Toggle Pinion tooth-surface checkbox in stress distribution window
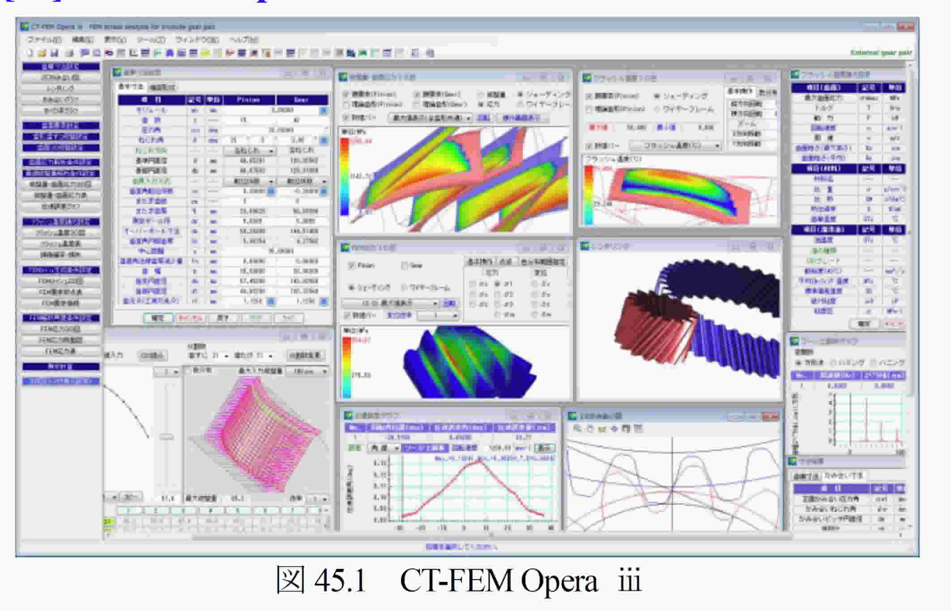The height and width of the screenshot is (611, 951). 346,94
